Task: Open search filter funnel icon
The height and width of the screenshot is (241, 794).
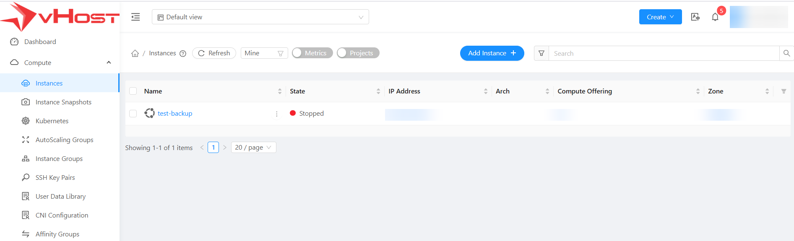Action: (541, 53)
